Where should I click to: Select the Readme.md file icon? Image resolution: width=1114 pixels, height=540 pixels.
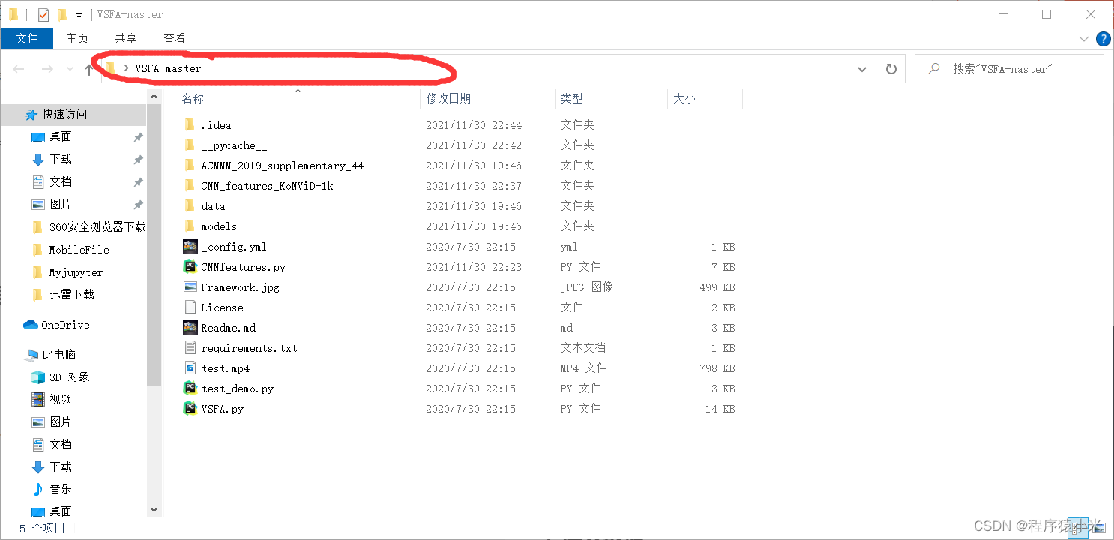tap(190, 327)
